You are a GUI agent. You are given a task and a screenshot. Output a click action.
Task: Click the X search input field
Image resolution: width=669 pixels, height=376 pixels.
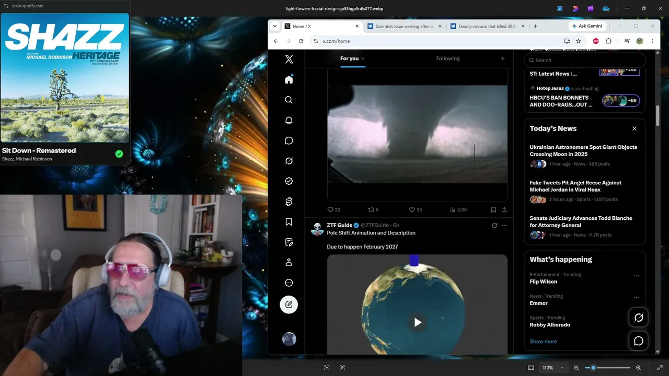585,60
